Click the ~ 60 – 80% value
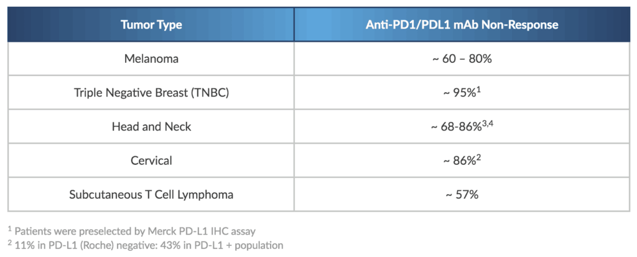637x257 pixels. [461, 58]
